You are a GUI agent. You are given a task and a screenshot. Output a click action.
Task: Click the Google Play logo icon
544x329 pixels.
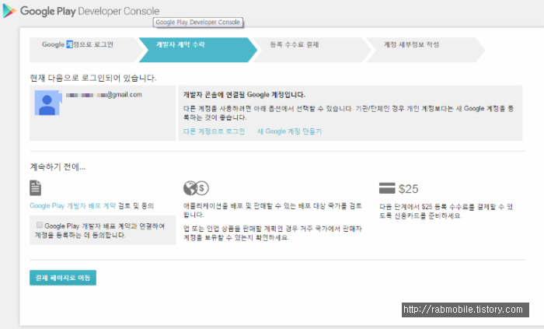pyautogui.click(x=9, y=11)
